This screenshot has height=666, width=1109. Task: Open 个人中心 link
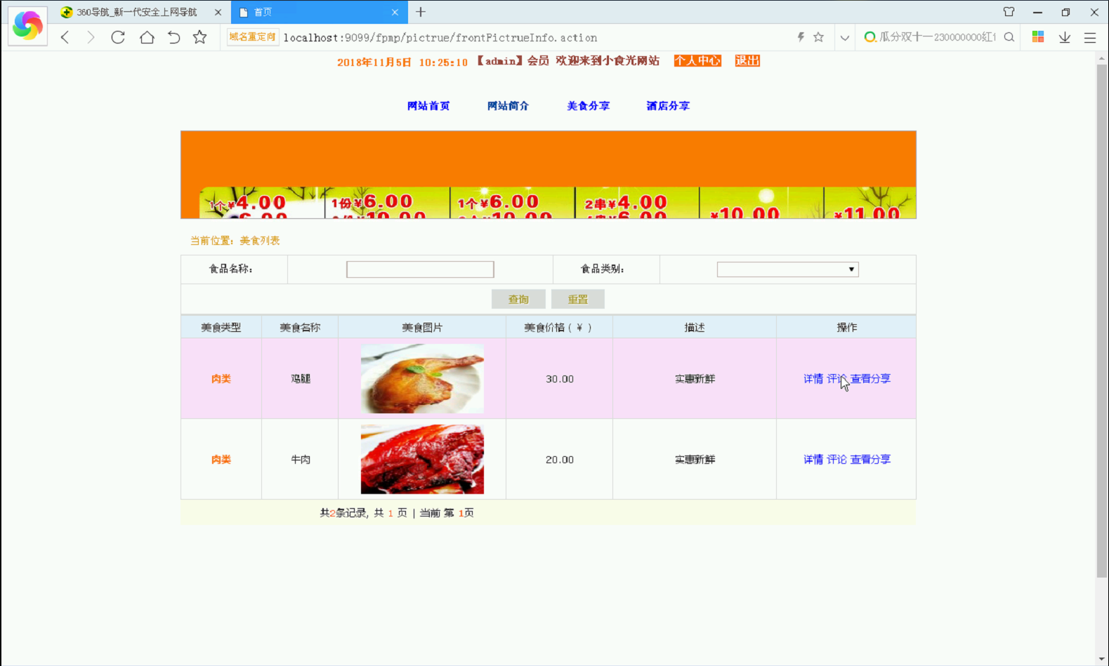point(697,61)
